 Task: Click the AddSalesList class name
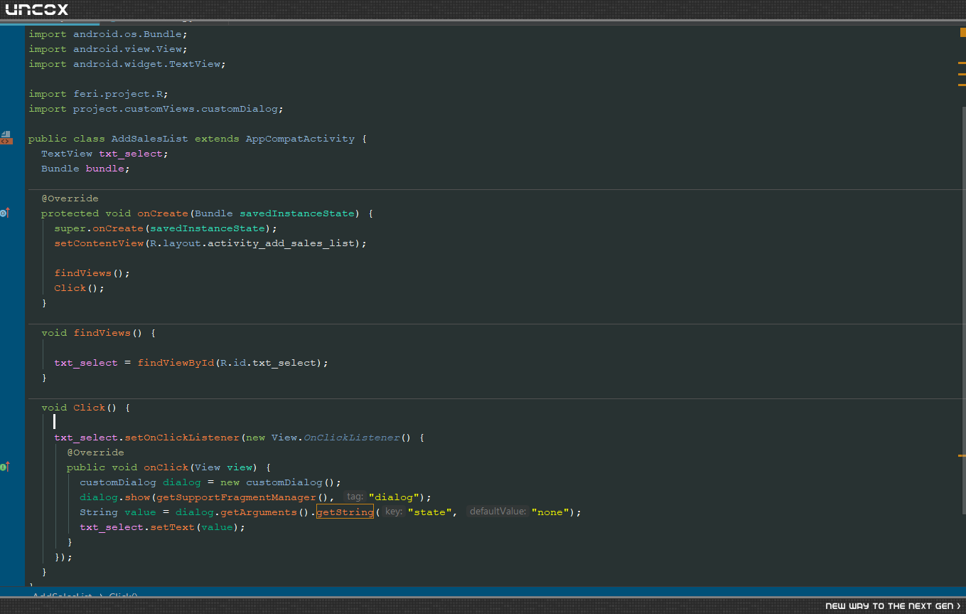[x=150, y=139]
